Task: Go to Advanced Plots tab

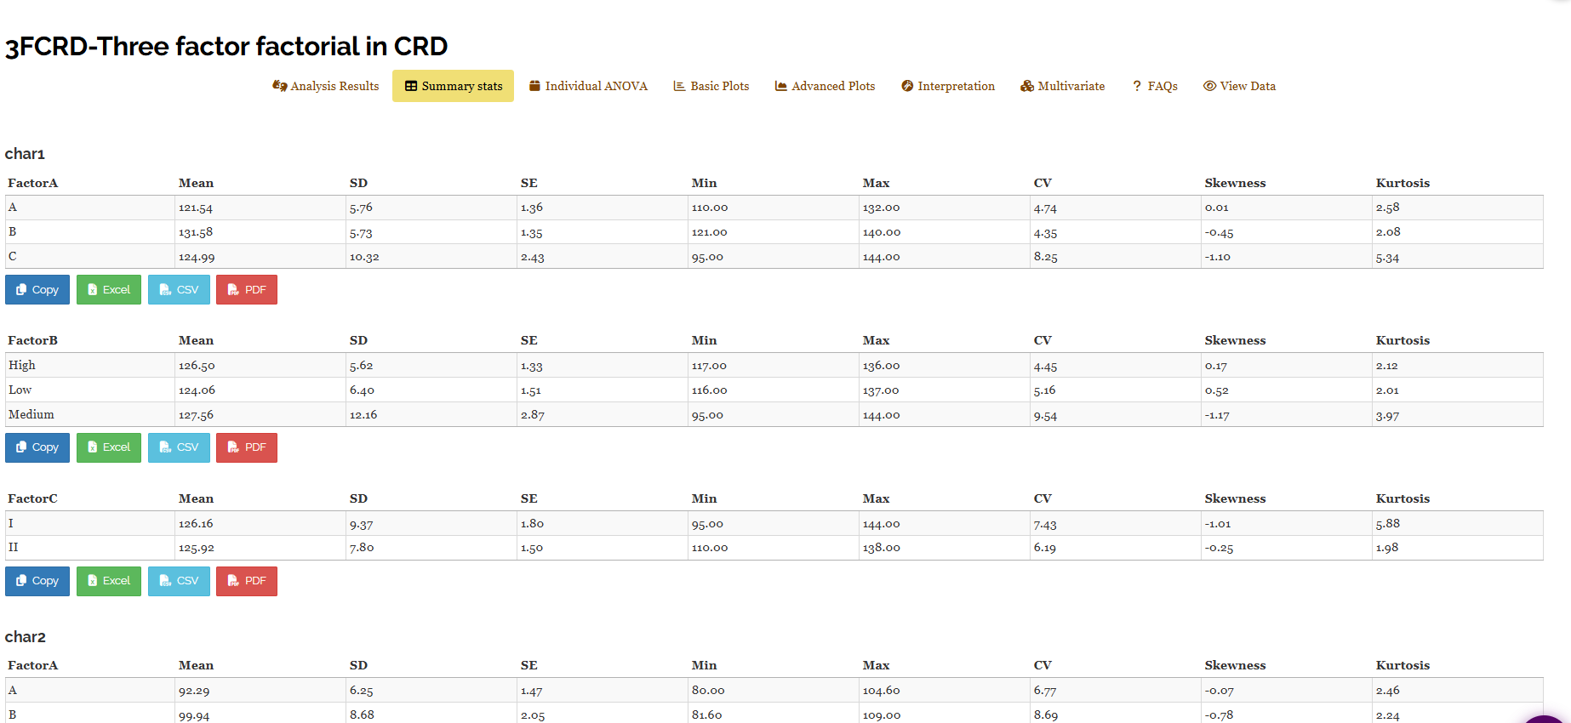Action: pos(825,86)
